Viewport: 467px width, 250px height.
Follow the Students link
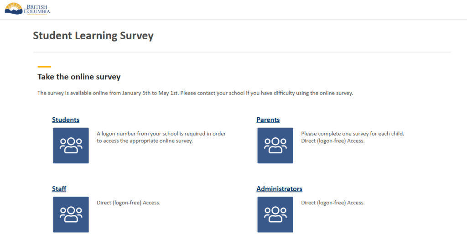[66, 120]
